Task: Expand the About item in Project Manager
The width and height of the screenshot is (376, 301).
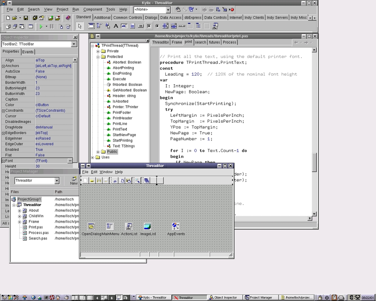Action: [x=19, y=210]
